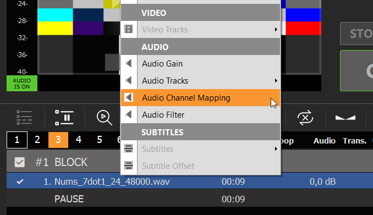The image size is (373, 215).
Task: Expand the Subtitles submenu arrow
Action: tap(276, 149)
